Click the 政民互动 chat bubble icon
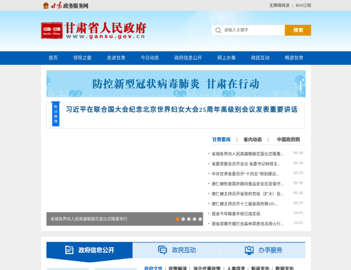Screen dimensions: 351x270 [162, 250]
